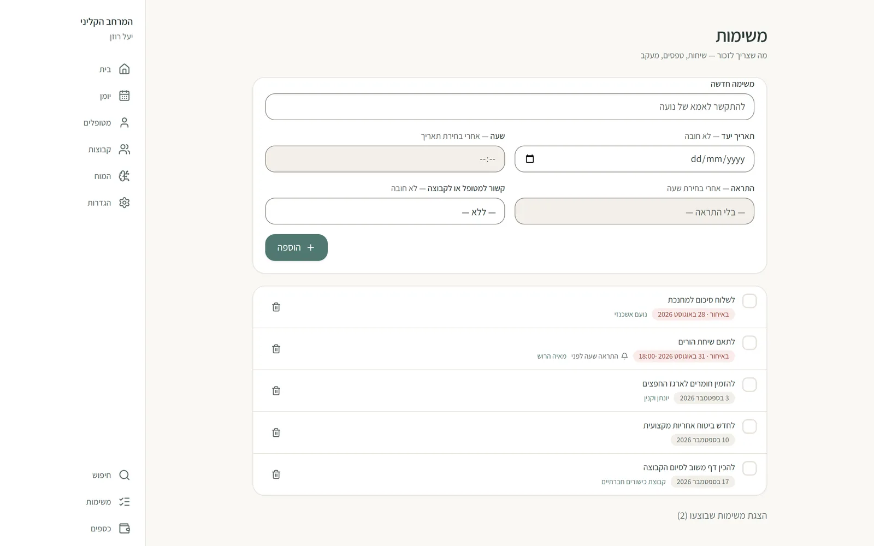Click the המרחב הקליני app title
Image resolution: width=874 pixels, height=546 pixels.
click(x=107, y=22)
